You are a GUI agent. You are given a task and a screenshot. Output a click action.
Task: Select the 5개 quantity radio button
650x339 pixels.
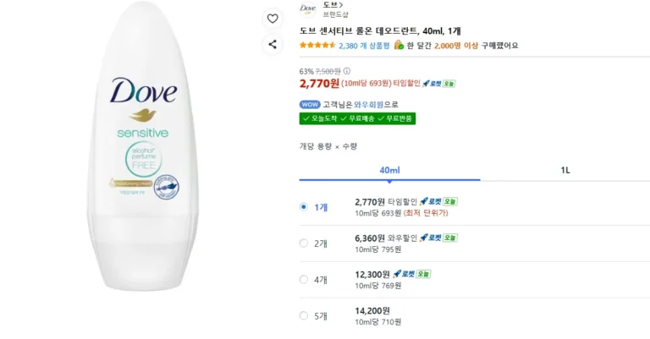(304, 316)
